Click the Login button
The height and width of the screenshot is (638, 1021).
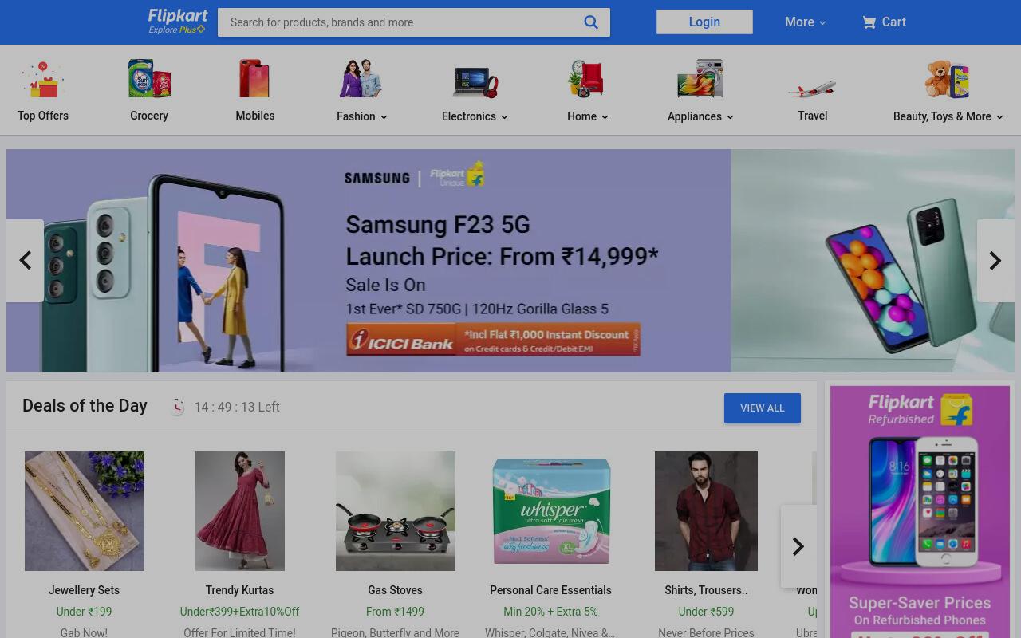[x=704, y=22]
